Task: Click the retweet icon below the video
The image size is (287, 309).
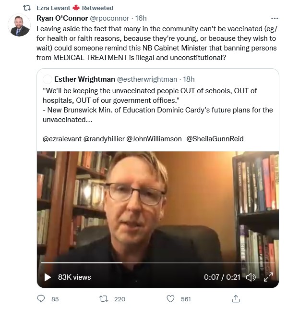Action: point(104,298)
